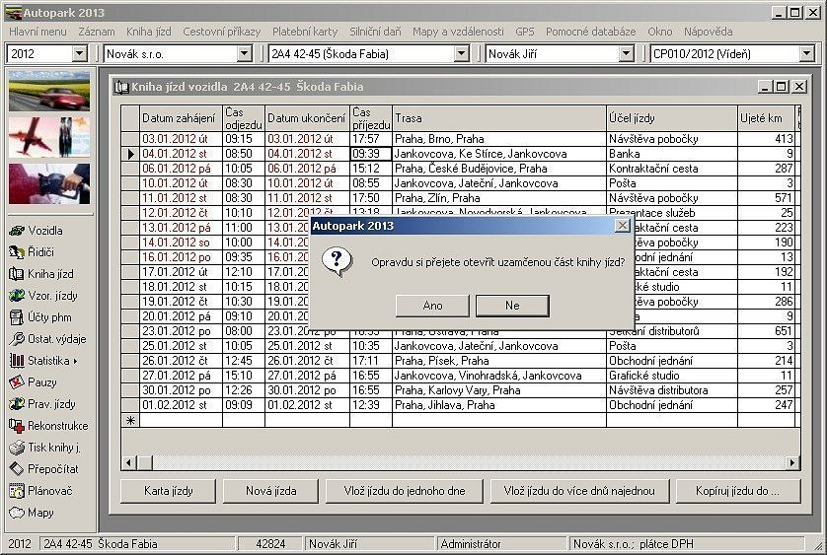Close the Autopark 2013 dialog
This screenshot has height=555, width=827.
click(622, 226)
